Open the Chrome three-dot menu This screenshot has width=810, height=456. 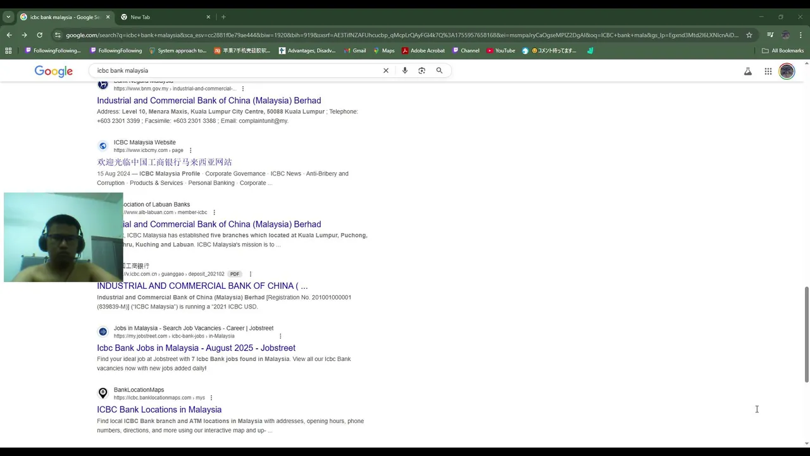[801, 35]
